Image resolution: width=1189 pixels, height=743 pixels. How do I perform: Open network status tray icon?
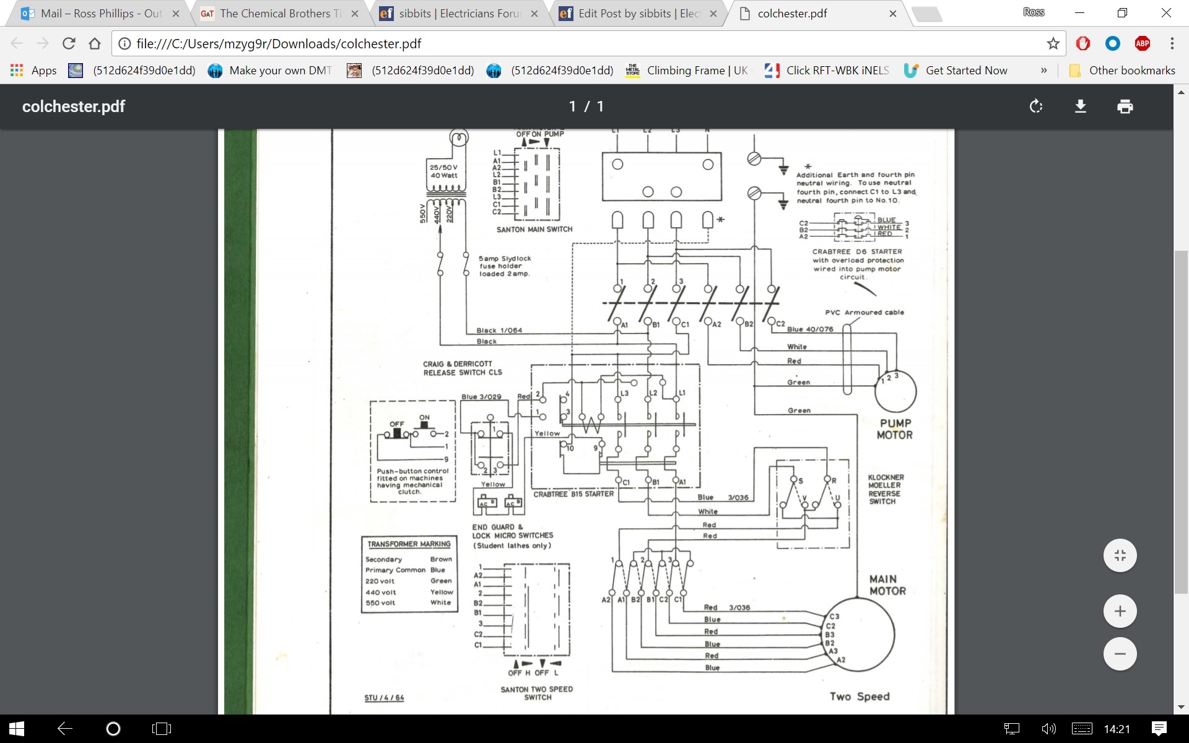click(1011, 729)
